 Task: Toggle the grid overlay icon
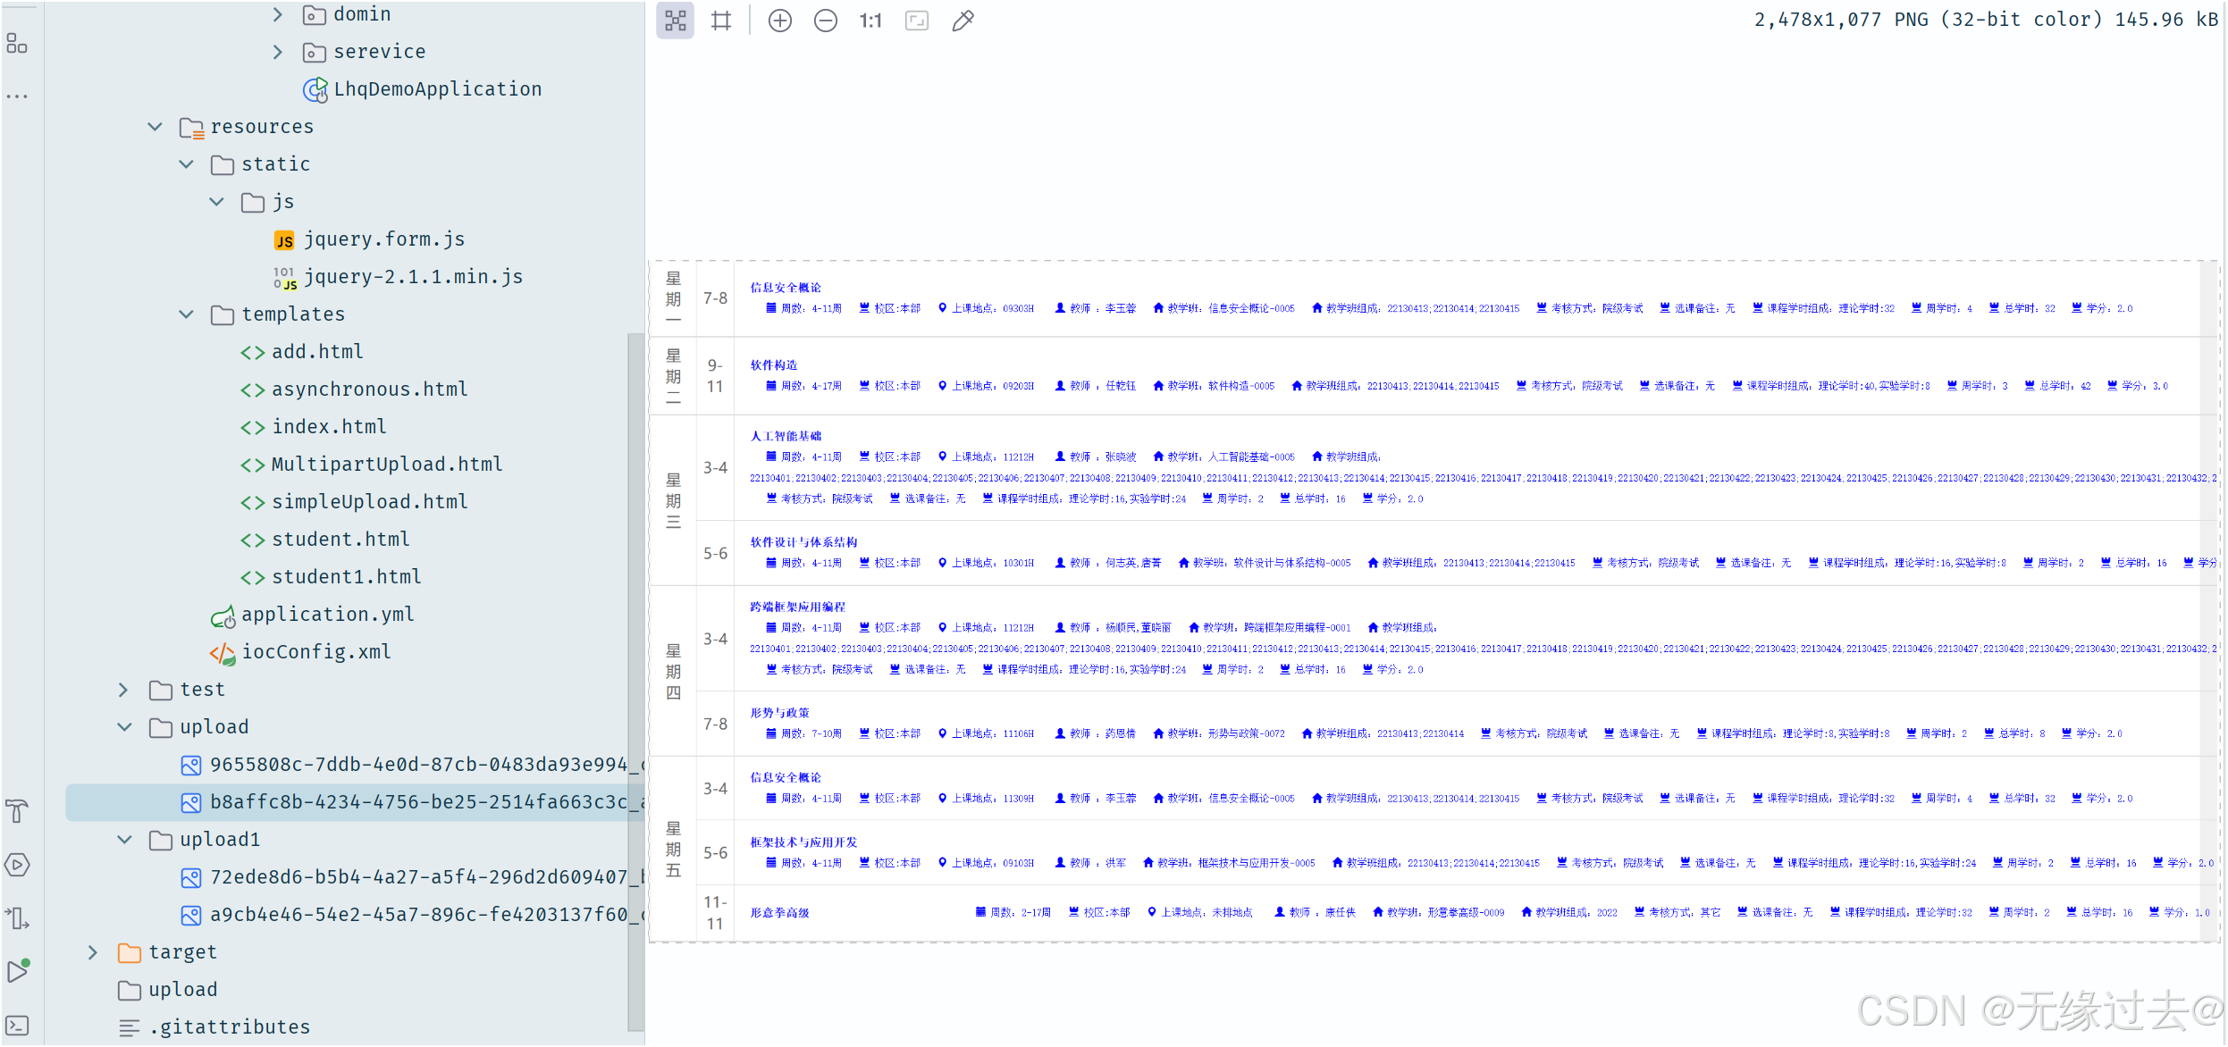click(x=721, y=21)
